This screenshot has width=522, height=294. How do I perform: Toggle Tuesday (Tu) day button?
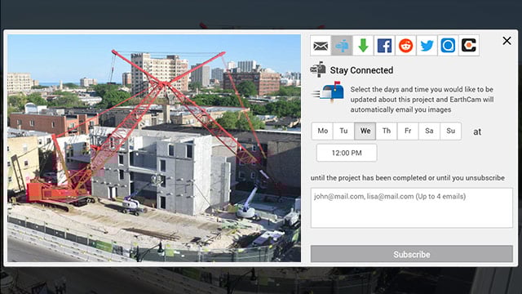[x=343, y=131]
